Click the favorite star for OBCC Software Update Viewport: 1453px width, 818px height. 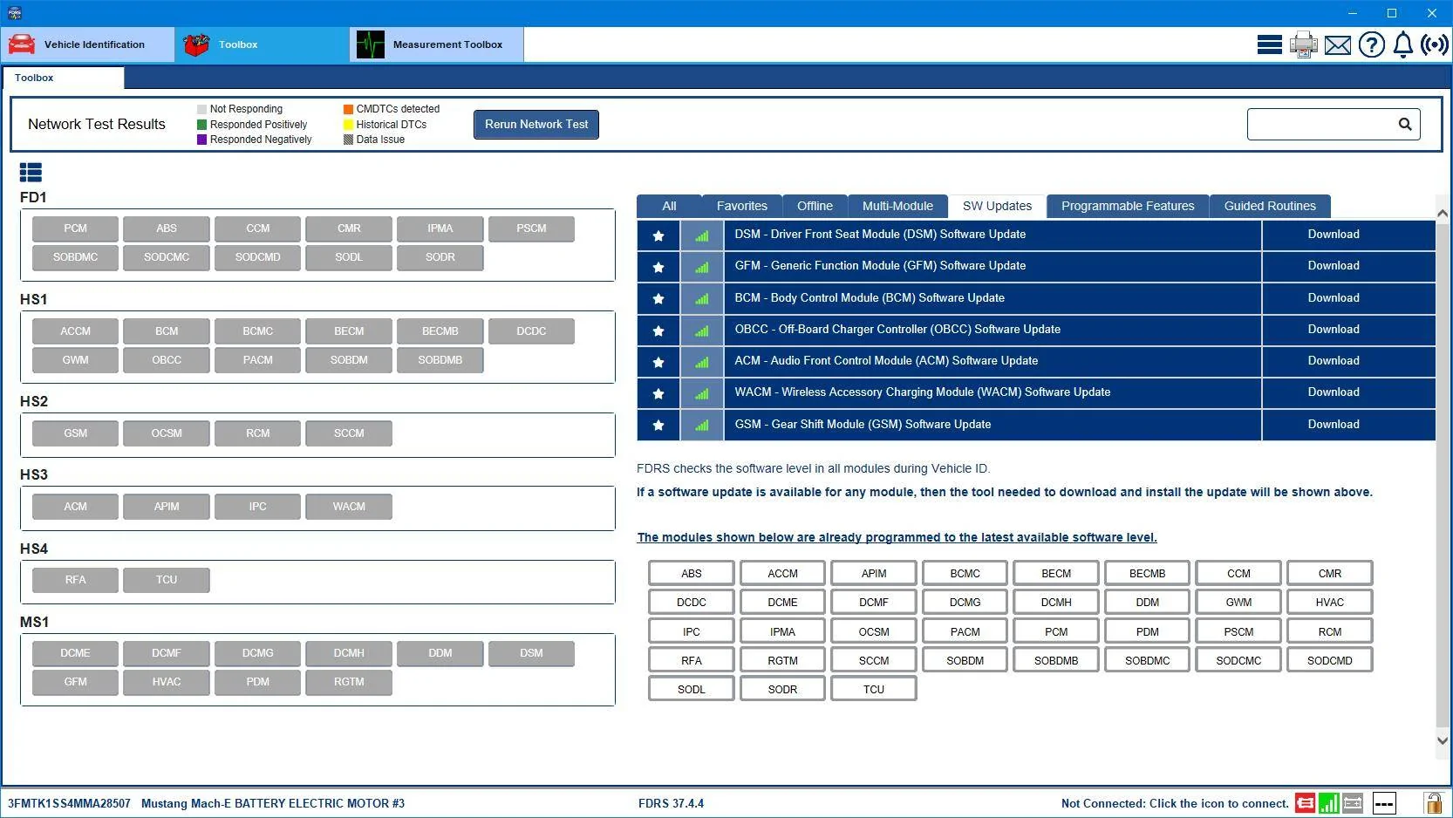pos(658,331)
